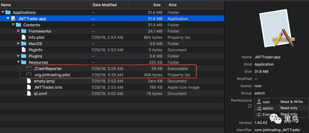The image size is (309, 133).
Task: Sort by the Kind column header
Action: point(195,5)
